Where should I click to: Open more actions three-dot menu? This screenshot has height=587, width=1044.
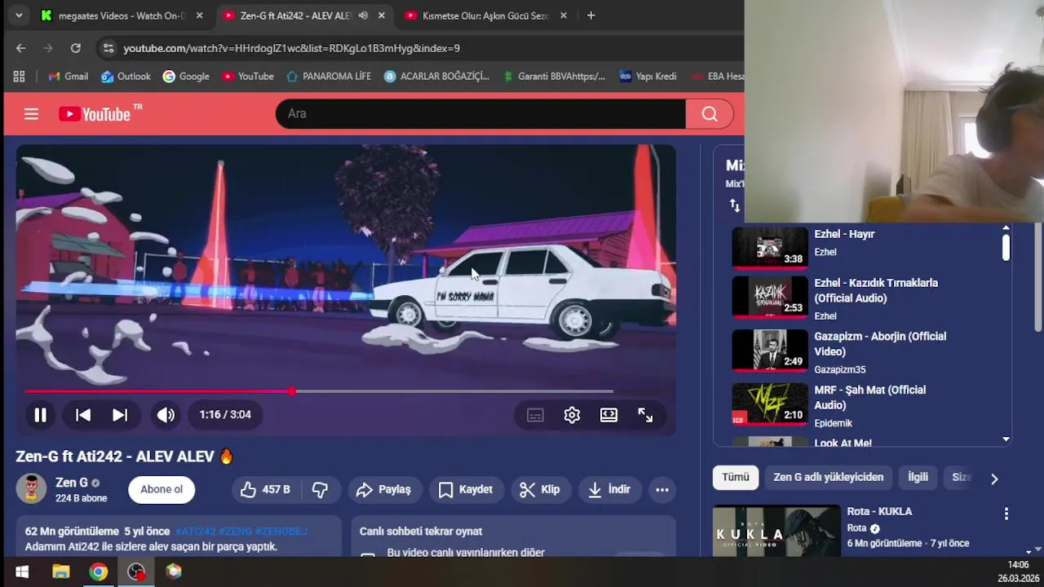(x=662, y=490)
